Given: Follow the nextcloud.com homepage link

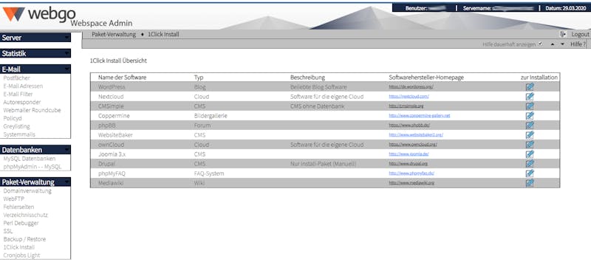Looking at the screenshot, I should click(409, 97).
